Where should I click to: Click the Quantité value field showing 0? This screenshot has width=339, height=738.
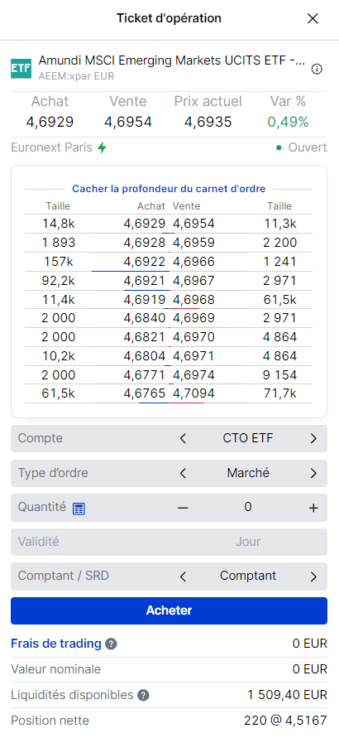[248, 507]
